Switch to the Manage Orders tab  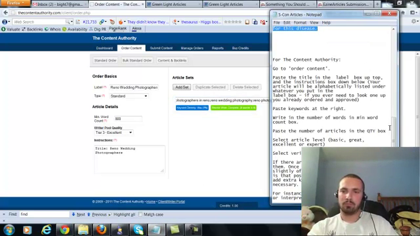[192, 48]
